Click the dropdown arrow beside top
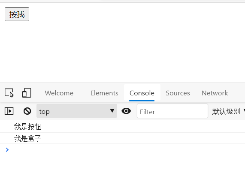The height and width of the screenshot is (180, 245). point(112,111)
